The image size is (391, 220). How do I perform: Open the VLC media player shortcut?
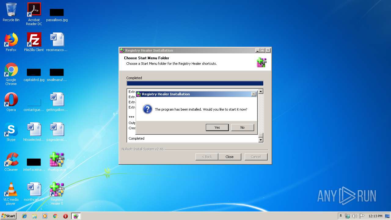point(11,194)
